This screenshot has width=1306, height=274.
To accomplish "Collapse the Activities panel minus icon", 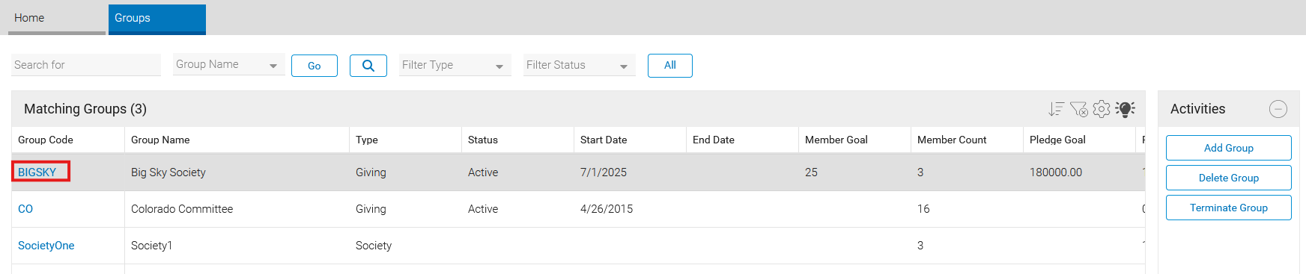I will (1278, 109).
